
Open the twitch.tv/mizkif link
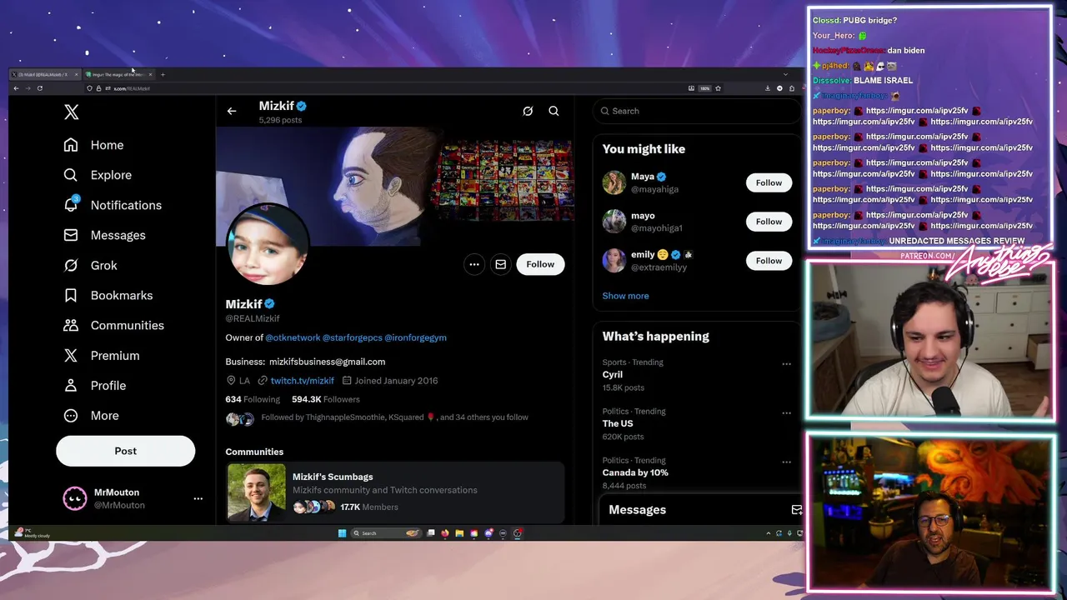coord(302,381)
